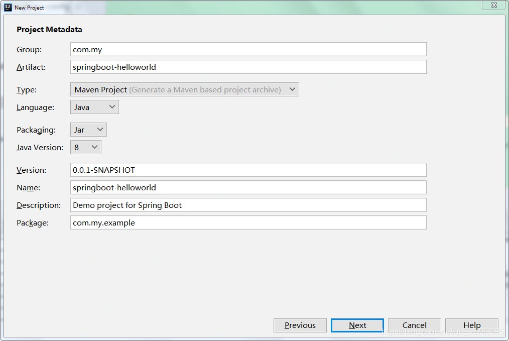Click the Name: label
Viewport: 509px width, 341px height.
(28, 188)
